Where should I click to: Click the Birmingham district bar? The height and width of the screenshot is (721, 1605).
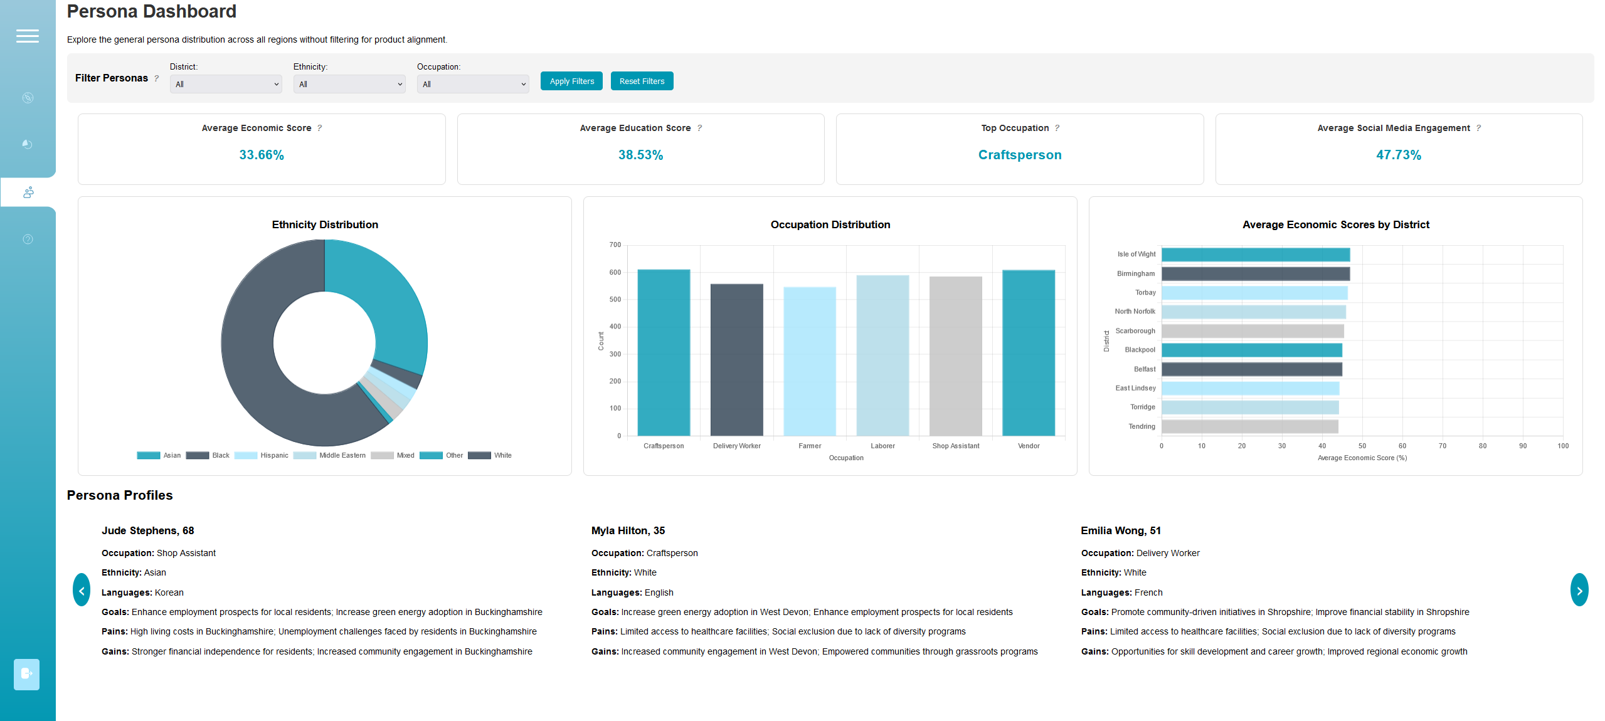[1256, 274]
